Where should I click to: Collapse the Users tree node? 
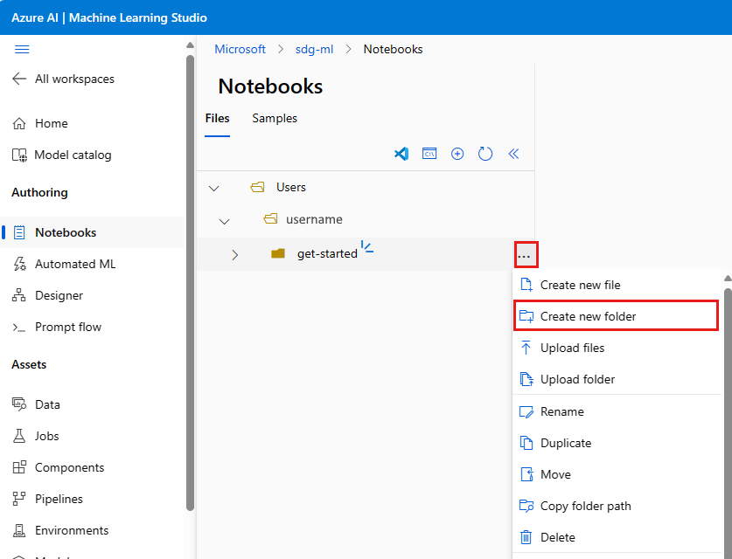(x=213, y=187)
